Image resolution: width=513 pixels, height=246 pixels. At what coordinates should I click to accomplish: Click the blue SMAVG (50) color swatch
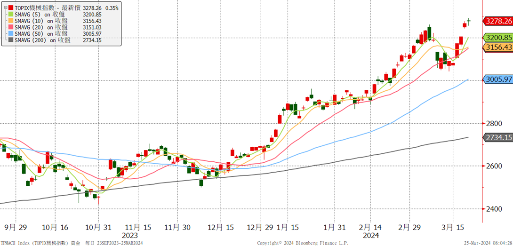click(x=11, y=33)
